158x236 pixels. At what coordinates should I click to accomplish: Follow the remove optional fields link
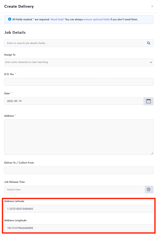point(97,19)
